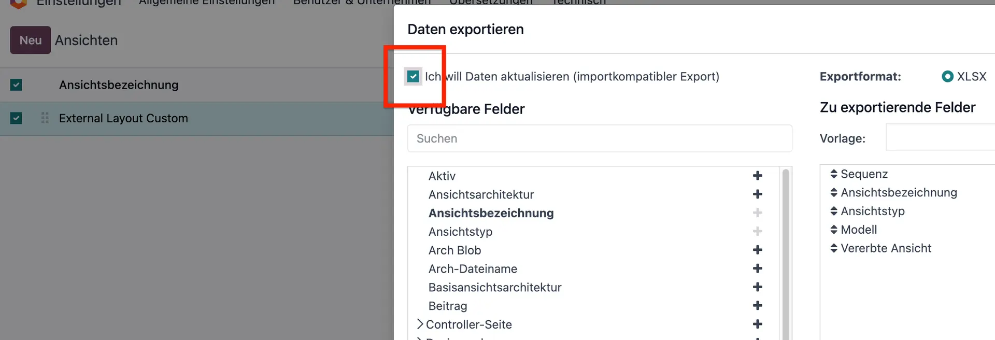This screenshot has width=995, height=340.
Task: Select the XLSX export format
Action: 947,76
